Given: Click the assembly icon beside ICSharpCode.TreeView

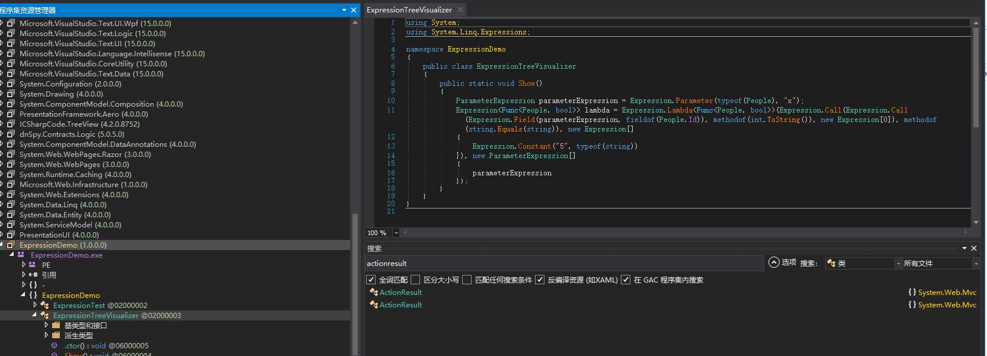Looking at the screenshot, I should 11,124.
